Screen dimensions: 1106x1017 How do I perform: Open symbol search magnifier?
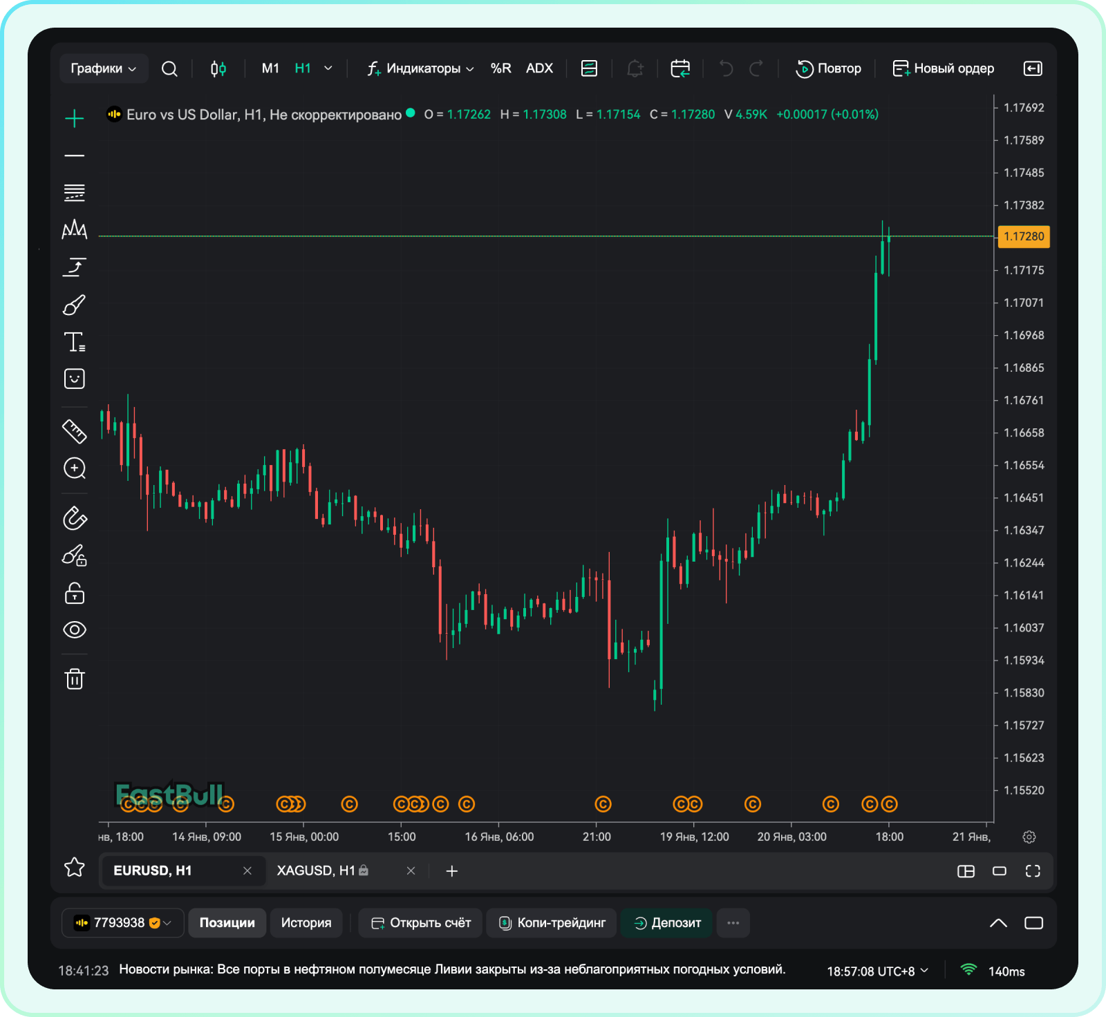[x=169, y=68]
